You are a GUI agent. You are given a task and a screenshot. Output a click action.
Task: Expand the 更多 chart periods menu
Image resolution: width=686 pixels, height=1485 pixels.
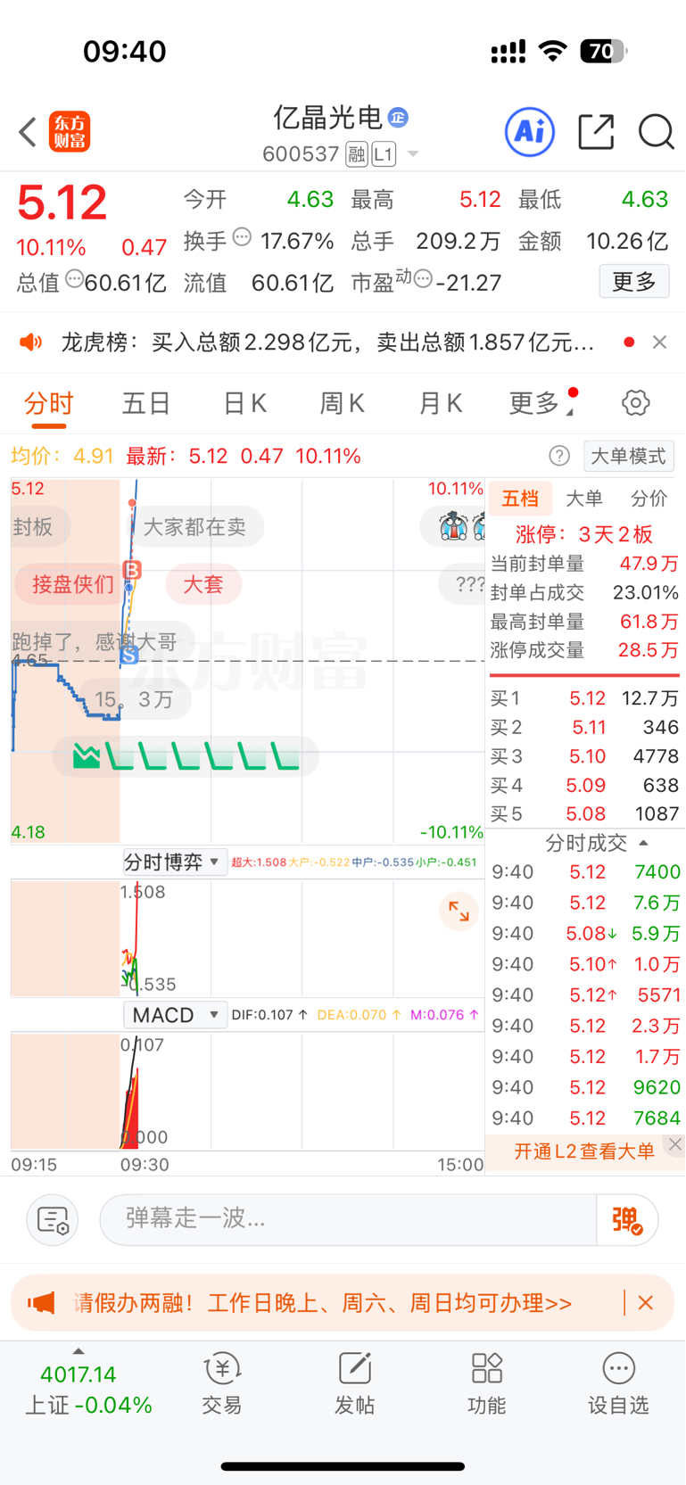541,404
